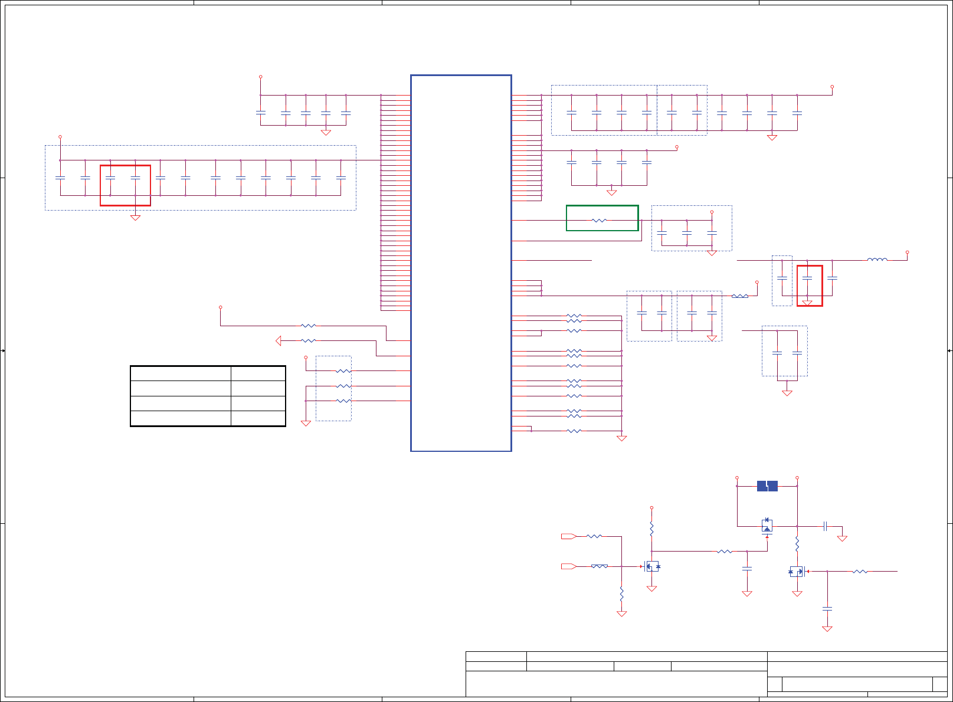Click the ground symbol ending the long resistor column

coord(621,438)
